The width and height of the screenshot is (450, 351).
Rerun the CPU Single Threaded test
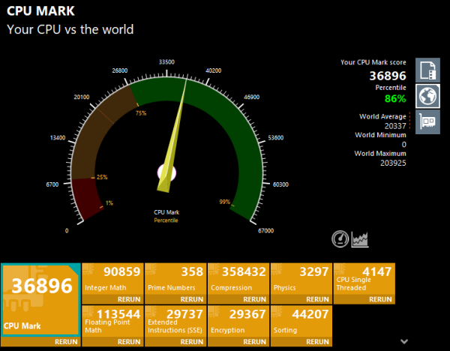pos(381,299)
